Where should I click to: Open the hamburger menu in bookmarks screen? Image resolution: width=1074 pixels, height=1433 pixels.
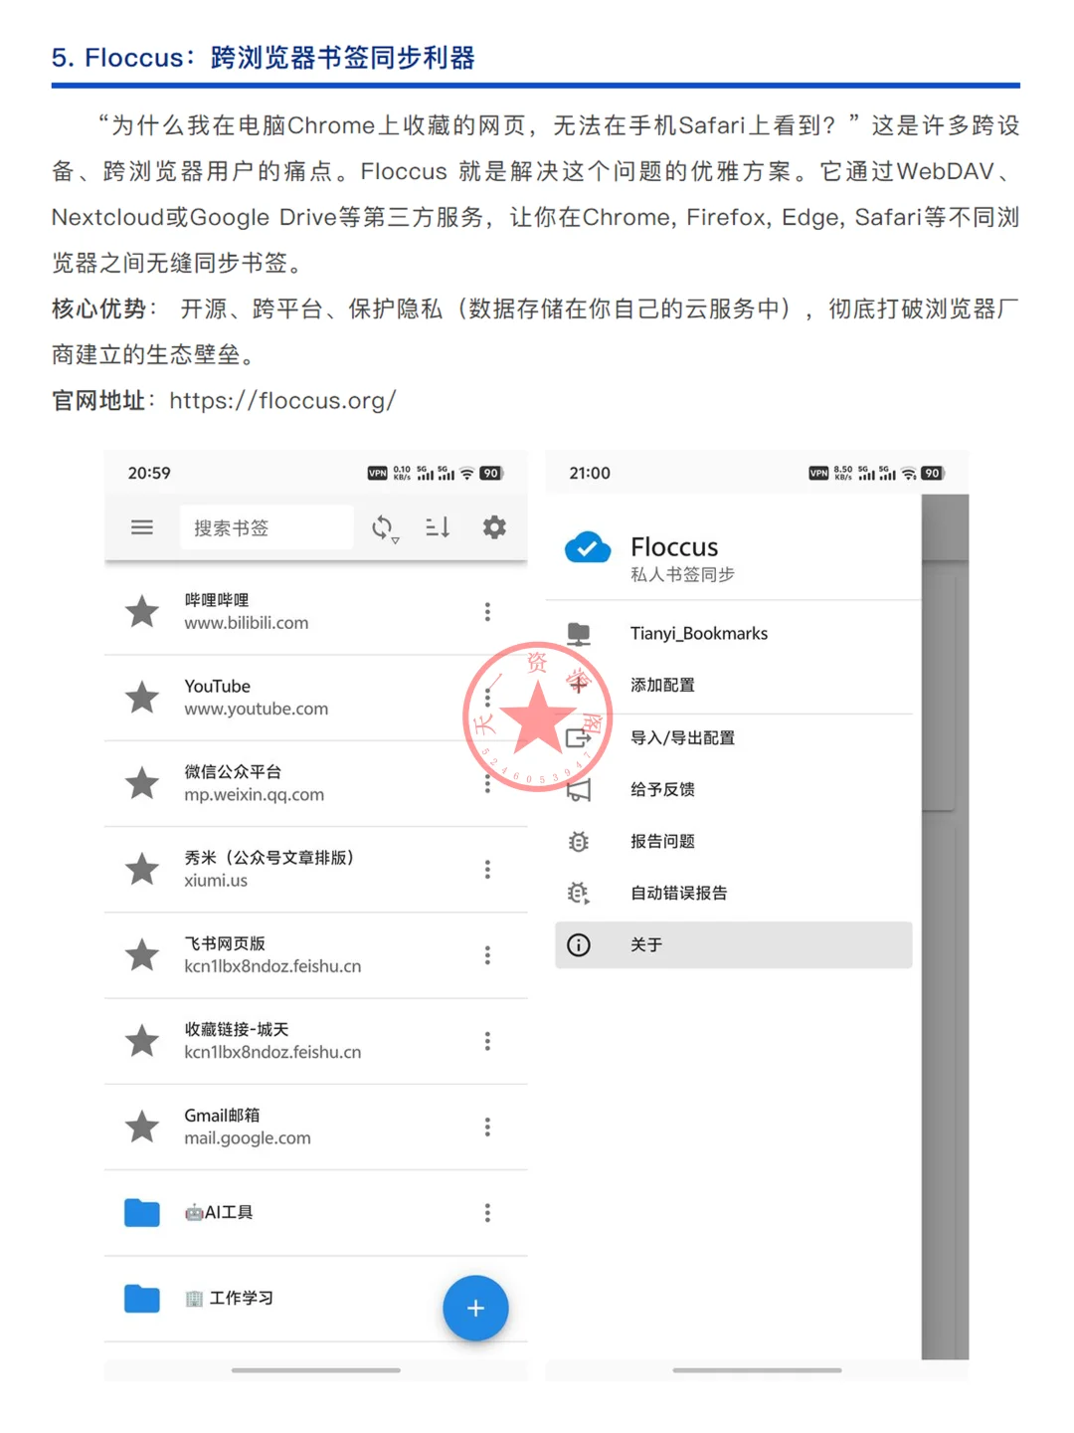tap(142, 527)
